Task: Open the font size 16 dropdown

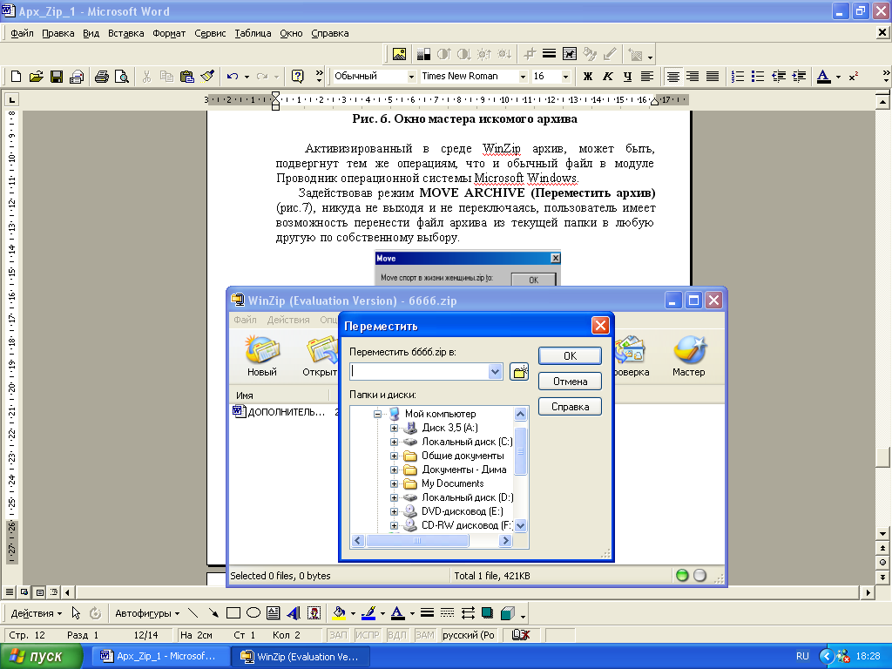Action: (565, 77)
